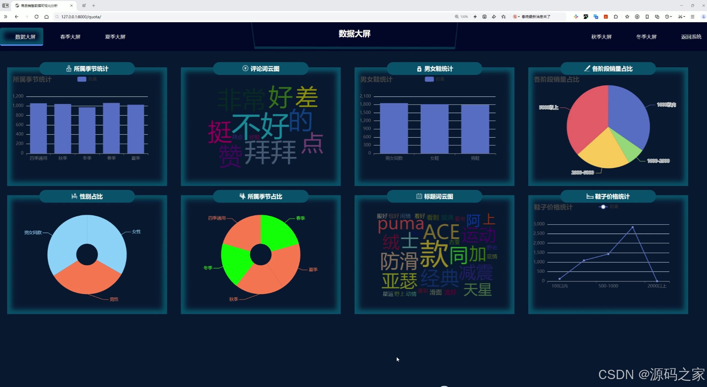Click the lock icon on 所属季节统计 panel header
The width and height of the screenshot is (707, 387).
(x=69, y=69)
